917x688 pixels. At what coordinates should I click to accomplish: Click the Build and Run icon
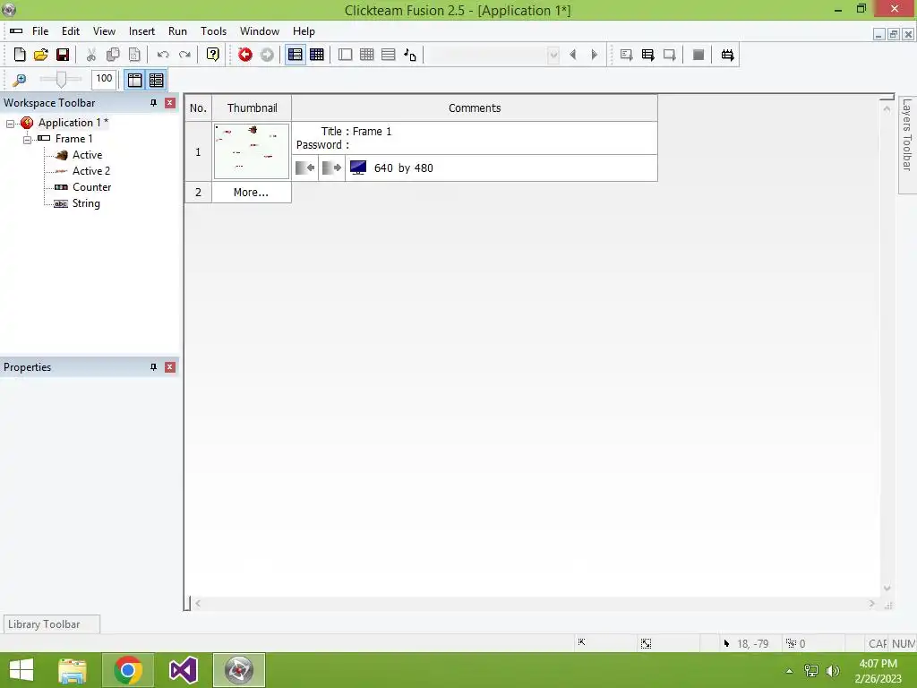point(727,55)
